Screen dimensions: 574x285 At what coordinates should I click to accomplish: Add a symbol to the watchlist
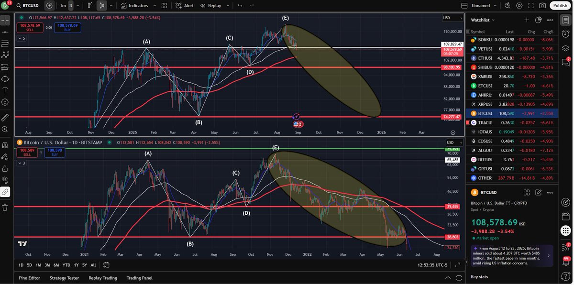point(527,20)
